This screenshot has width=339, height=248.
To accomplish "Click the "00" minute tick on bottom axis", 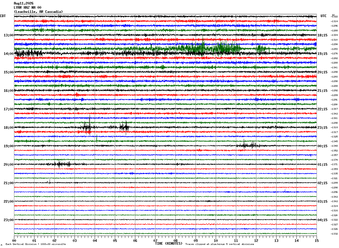I will (x=14, y=240).
